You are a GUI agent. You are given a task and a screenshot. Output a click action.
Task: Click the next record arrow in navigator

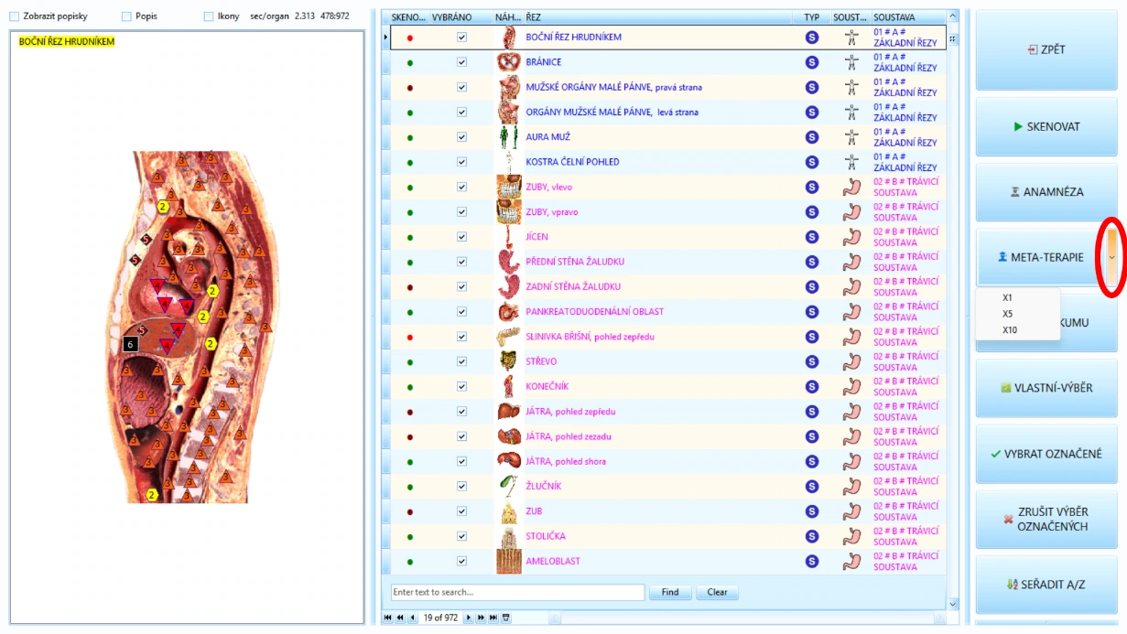[x=470, y=618]
